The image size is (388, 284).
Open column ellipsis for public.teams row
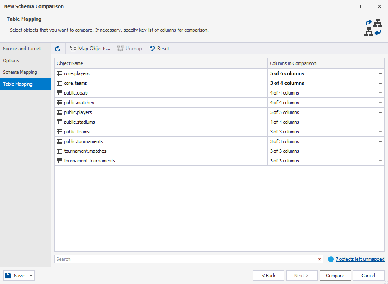coord(380,132)
